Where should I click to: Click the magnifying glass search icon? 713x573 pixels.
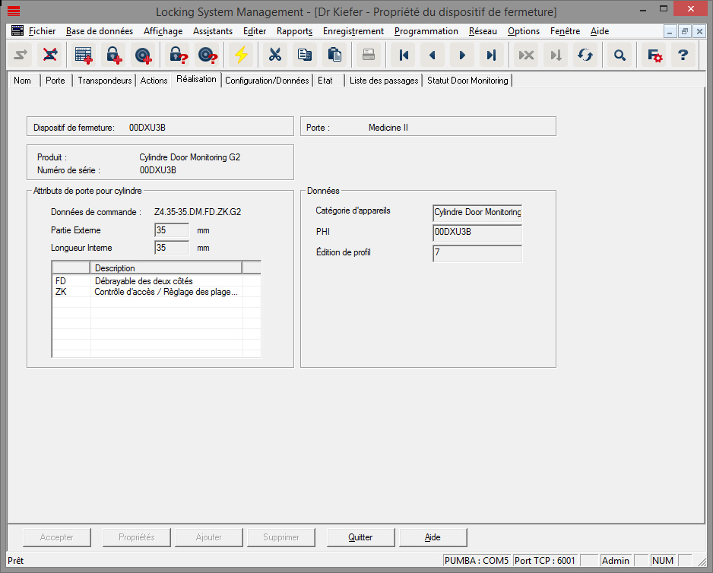(620, 55)
